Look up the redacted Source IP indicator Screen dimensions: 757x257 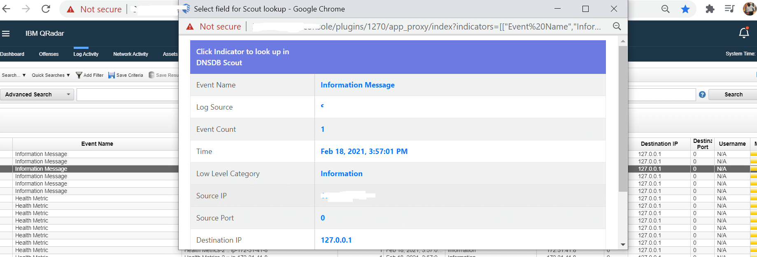click(x=348, y=196)
